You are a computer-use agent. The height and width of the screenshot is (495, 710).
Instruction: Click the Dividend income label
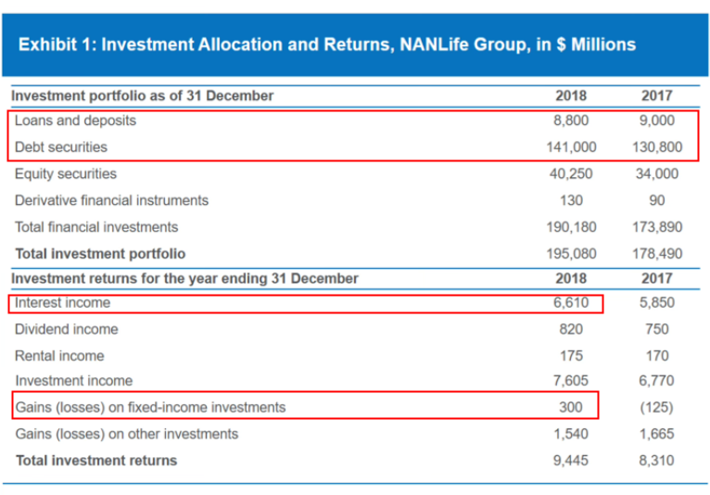[x=67, y=329]
